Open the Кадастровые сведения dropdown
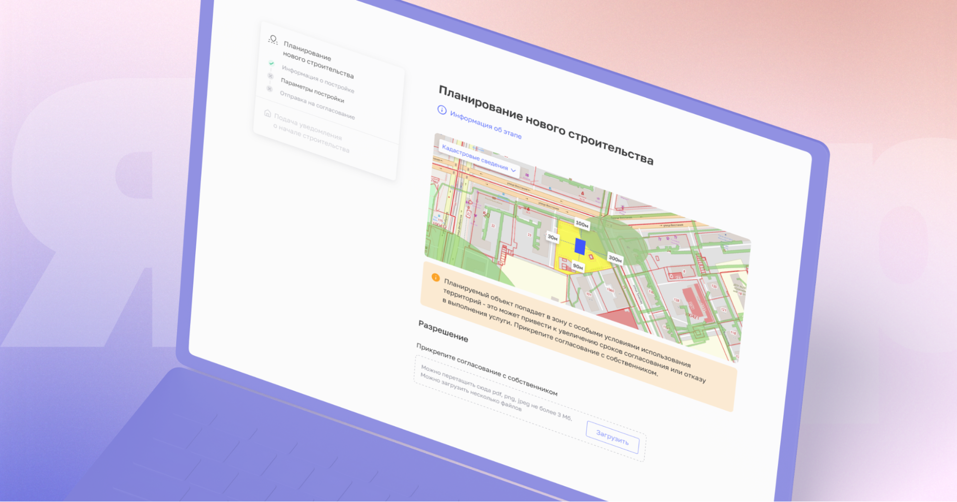957x502 pixels. (x=479, y=158)
